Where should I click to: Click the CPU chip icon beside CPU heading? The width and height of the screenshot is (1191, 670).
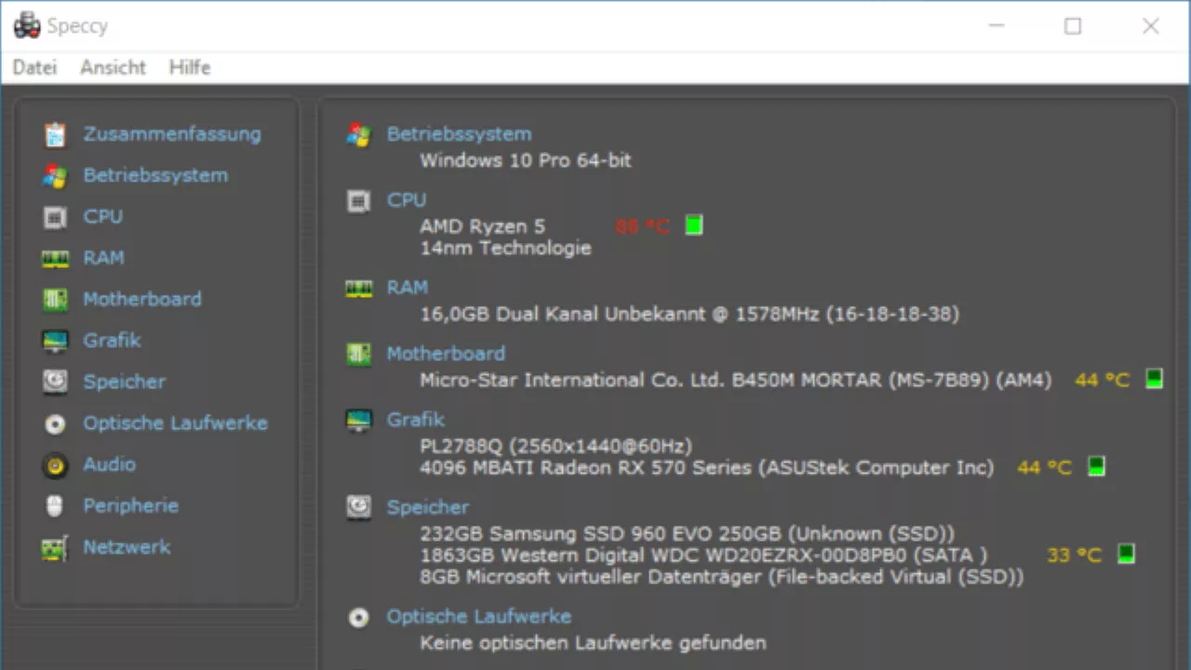point(358,200)
